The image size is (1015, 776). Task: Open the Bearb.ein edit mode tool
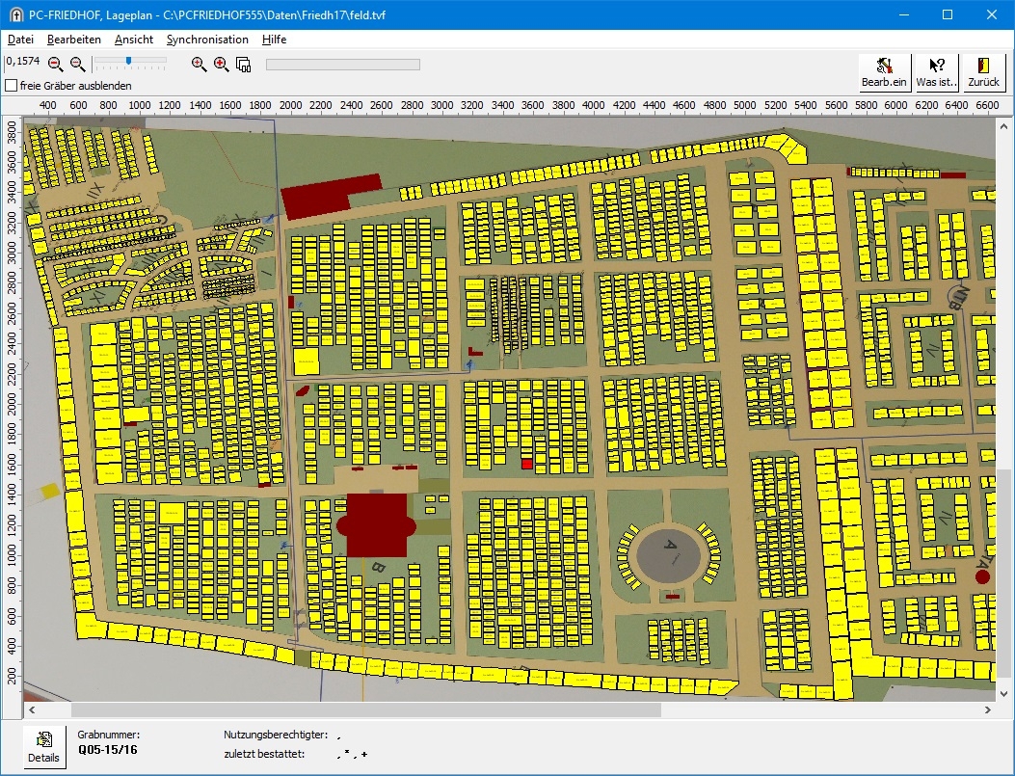click(885, 72)
